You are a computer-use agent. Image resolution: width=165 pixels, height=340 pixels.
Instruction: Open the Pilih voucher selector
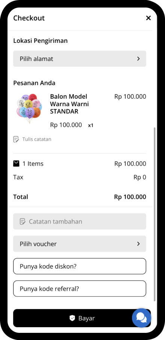(x=80, y=244)
